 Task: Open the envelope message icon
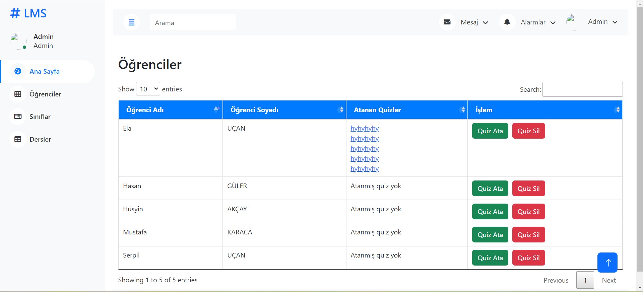[x=447, y=22]
